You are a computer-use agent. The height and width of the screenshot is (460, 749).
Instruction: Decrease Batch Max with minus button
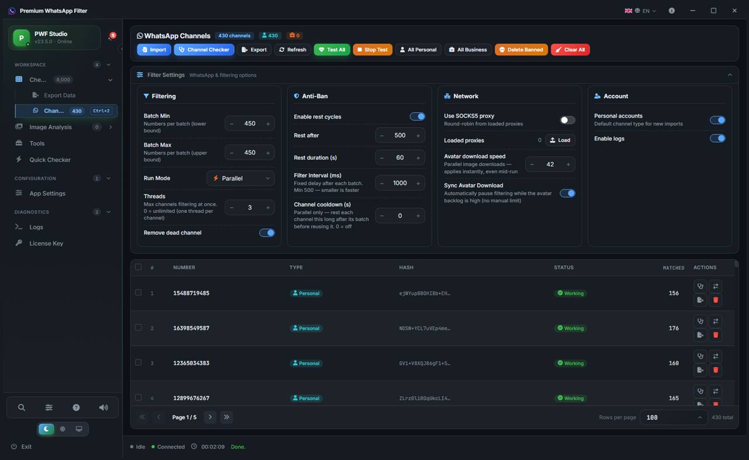(232, 153)
